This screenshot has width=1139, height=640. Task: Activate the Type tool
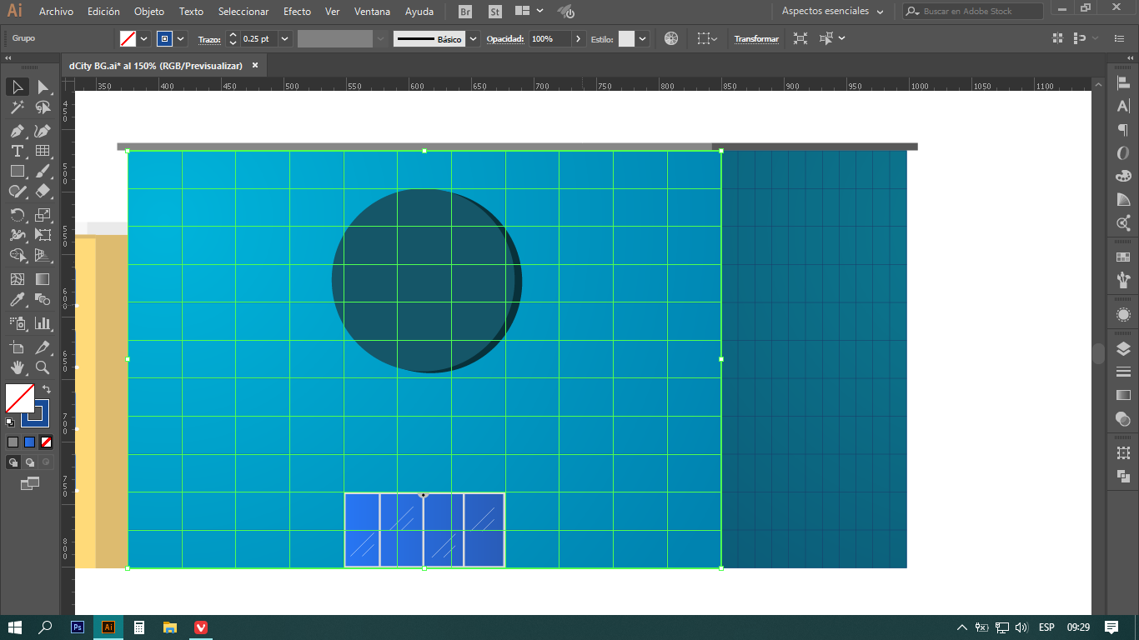[x=17, y=151]
